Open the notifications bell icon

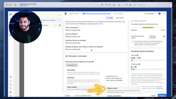[x=10, y=81]
